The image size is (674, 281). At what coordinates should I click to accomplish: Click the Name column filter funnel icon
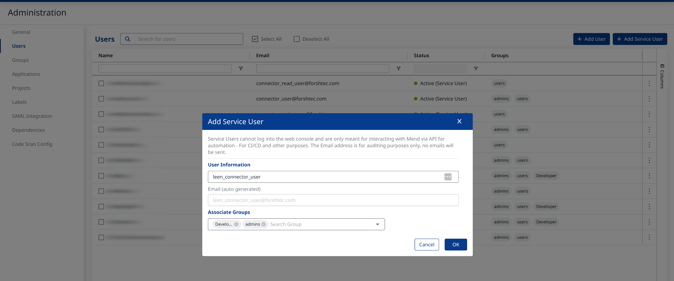(x=241, y=68)
